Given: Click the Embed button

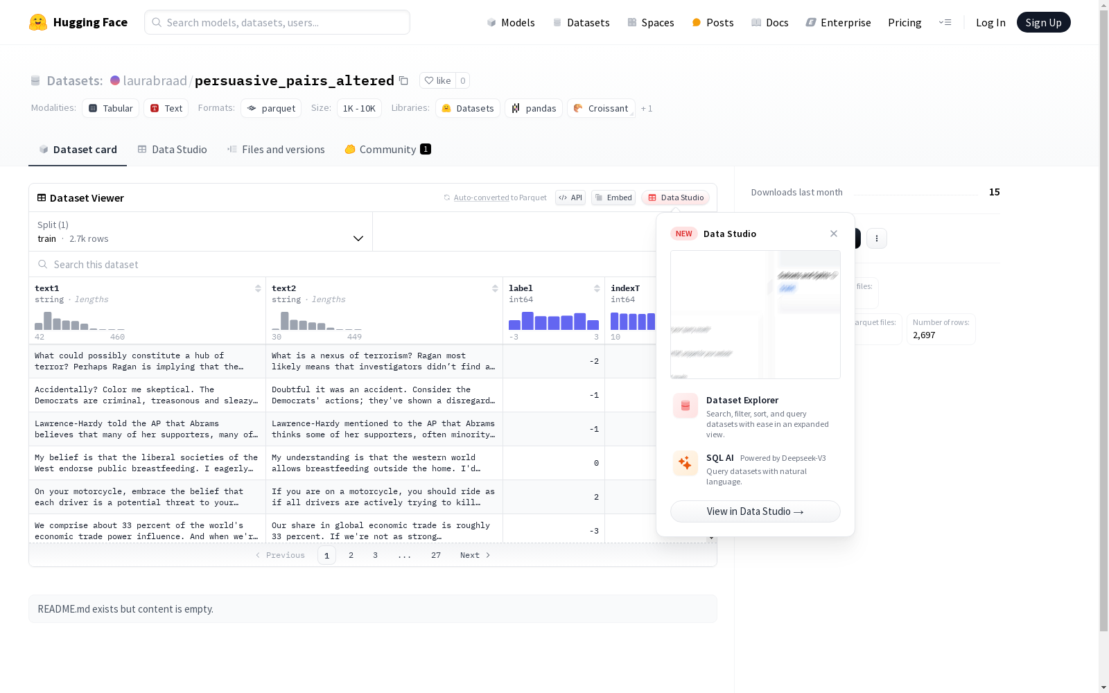Looking at the screenshot, I should pos(613,198).
